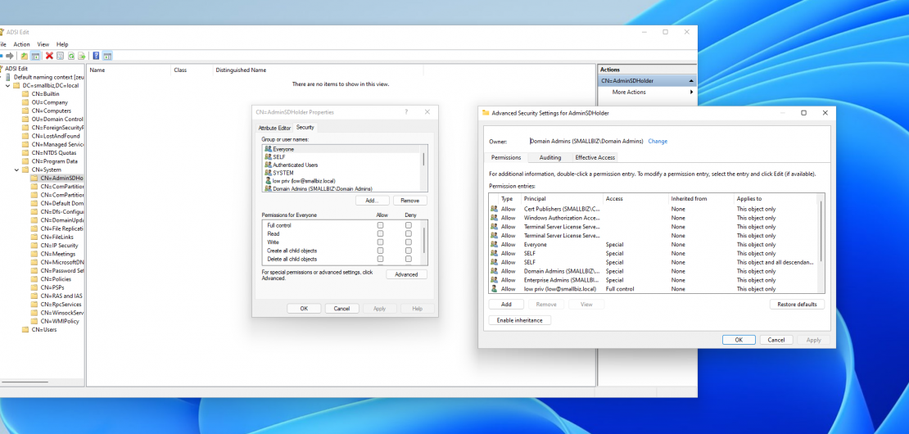Collapse the DC=smallbiz,DC=local node
Viewport: 909px width, 434px height.
coord(7,85)
